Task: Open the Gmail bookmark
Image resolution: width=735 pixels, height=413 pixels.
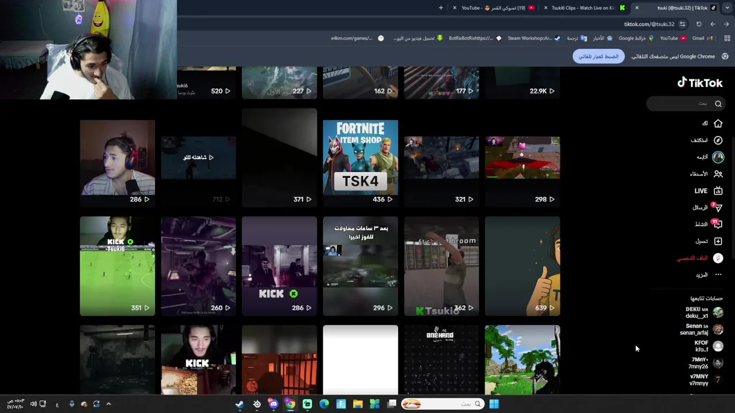Action: [702, 38]
